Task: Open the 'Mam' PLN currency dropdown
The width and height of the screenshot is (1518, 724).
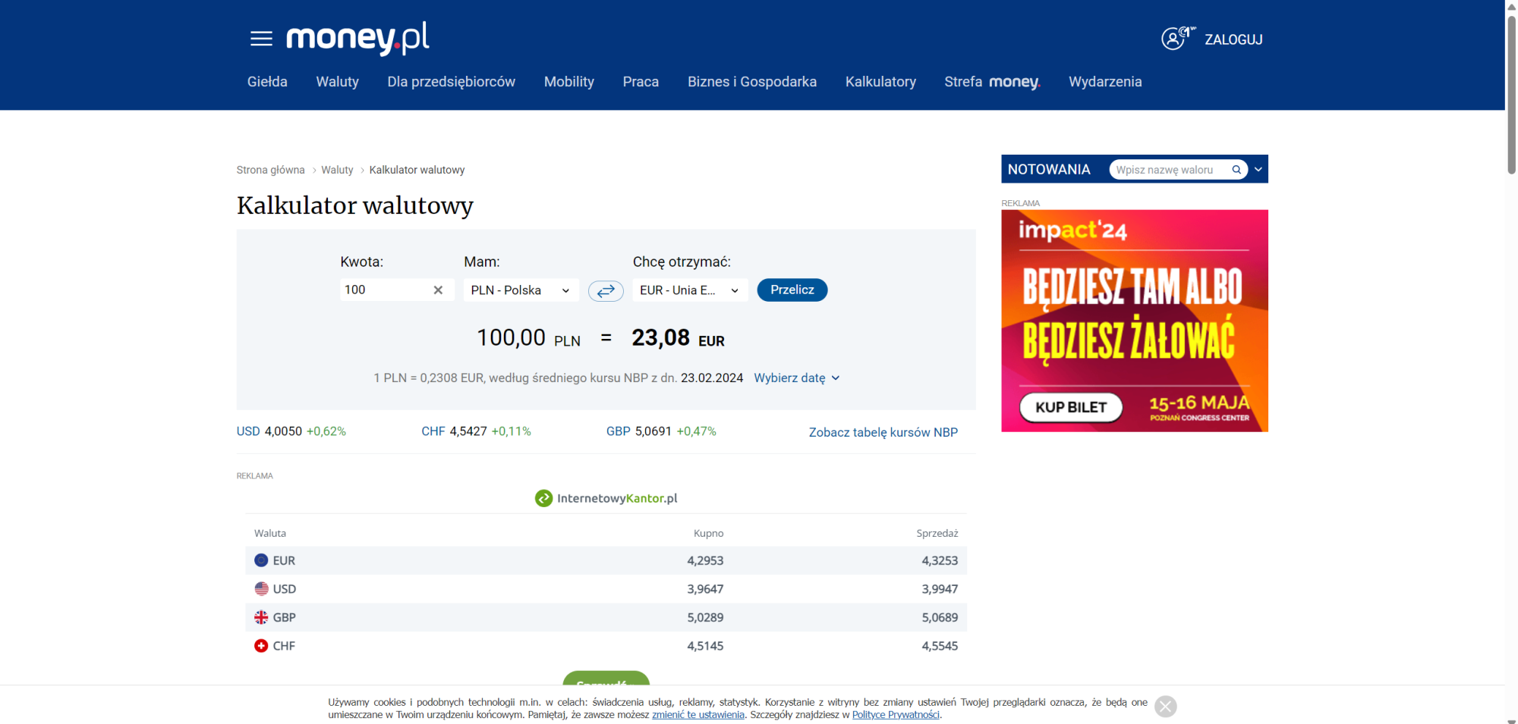Action: point(521,290)
